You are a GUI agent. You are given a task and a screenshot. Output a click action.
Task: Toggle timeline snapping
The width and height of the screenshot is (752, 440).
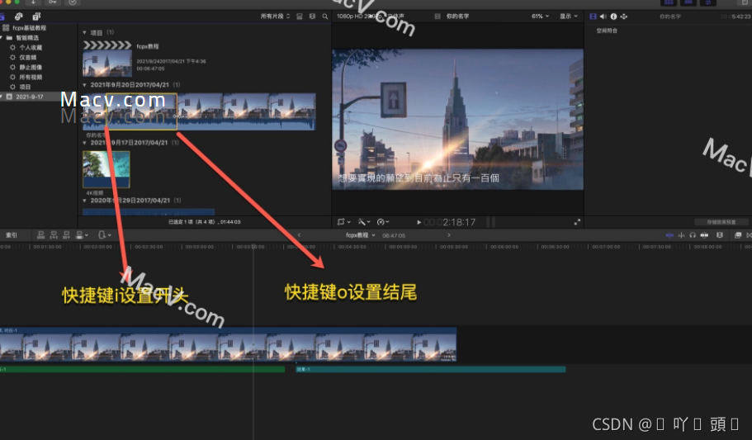pyautogui.click(x=704, y=235)
